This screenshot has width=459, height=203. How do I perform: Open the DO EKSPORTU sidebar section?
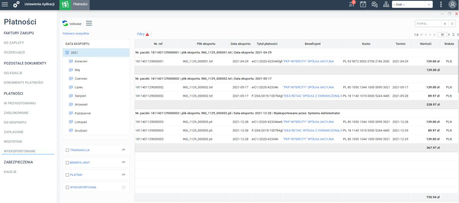point(15,123)
